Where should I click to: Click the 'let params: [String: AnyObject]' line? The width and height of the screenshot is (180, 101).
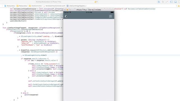[33, 40]
